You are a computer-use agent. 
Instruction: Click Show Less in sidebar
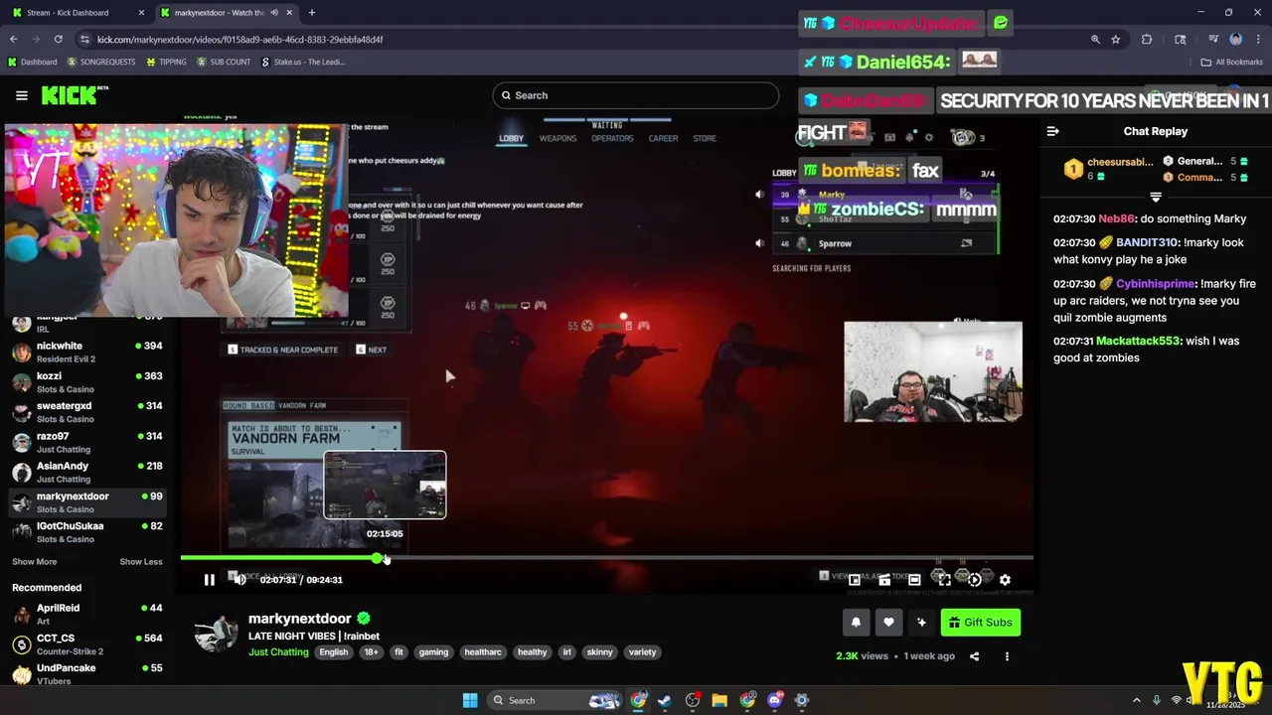click(x=141, y=562)
